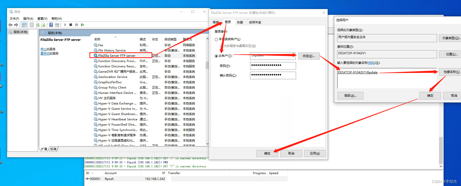Click the 停止 service link

pyautogui.click(x=43, y=49)
